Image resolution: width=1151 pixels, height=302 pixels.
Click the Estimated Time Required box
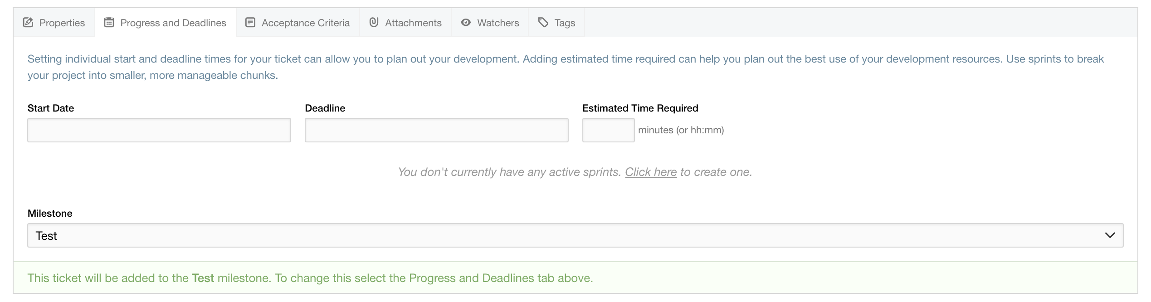pos(609,130)
